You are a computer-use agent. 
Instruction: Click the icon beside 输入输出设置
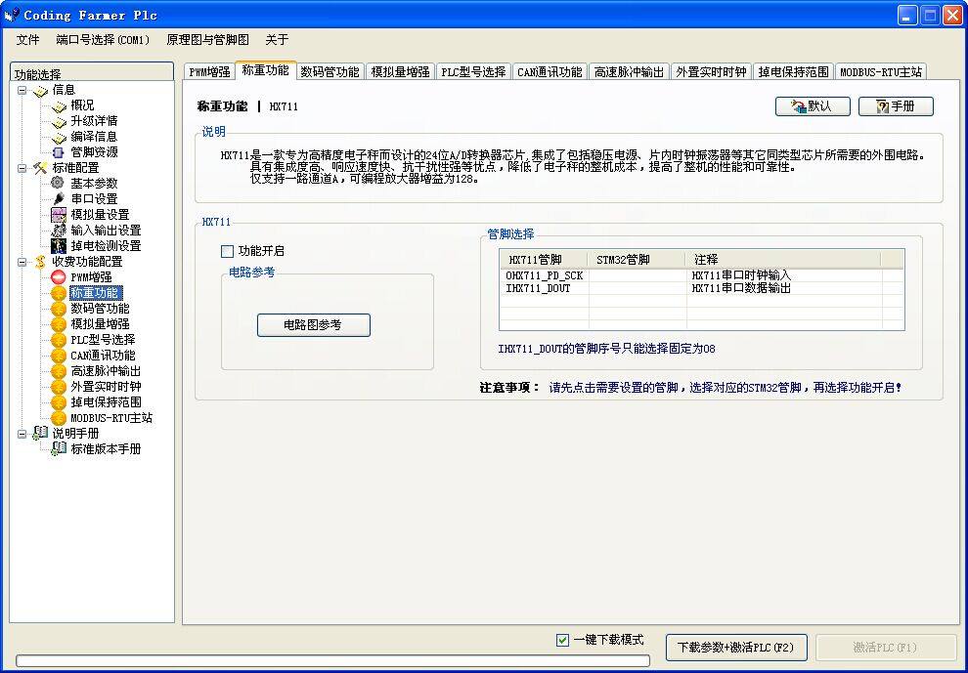[59, 231]
